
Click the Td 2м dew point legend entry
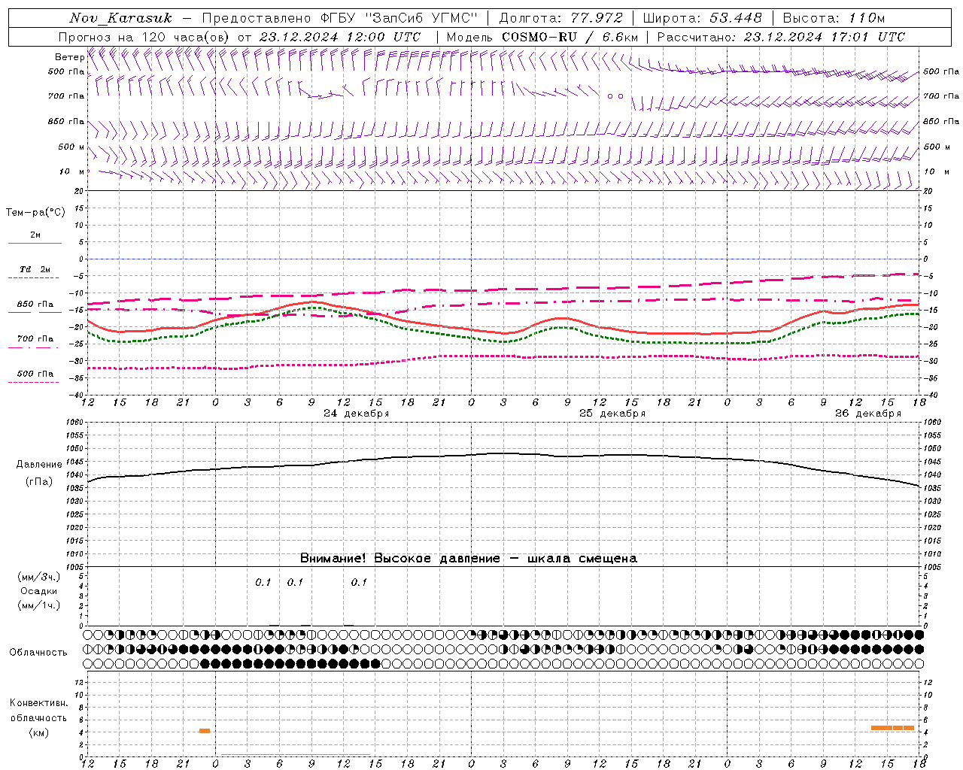click(35, 269)
